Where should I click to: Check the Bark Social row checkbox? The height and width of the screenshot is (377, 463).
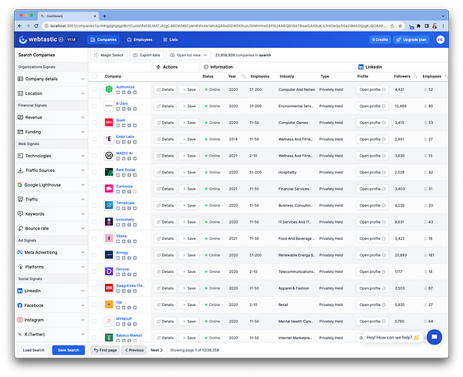click(94, 172)
